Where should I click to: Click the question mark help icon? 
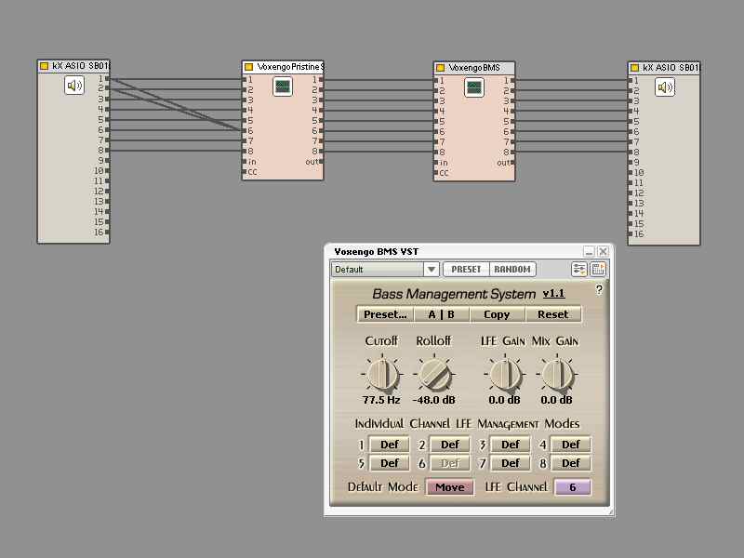[599, 289]
